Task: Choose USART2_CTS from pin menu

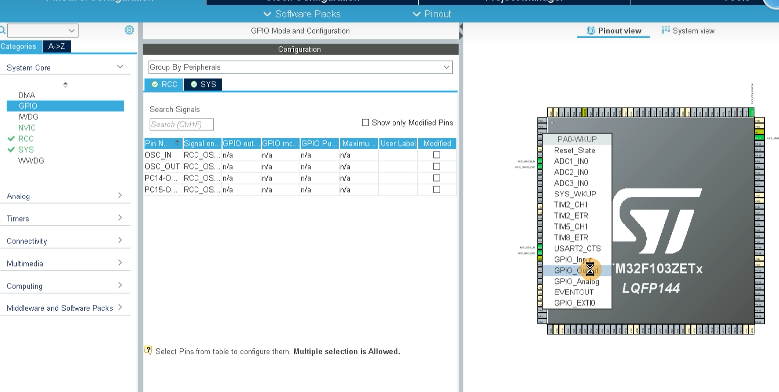Action: pyautogui.click(x=578, y=249)
